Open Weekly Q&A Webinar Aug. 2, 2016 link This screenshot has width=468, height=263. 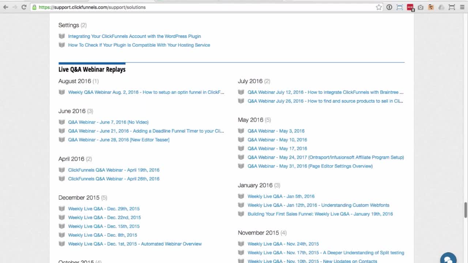(x=146, y=92)
